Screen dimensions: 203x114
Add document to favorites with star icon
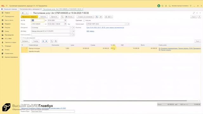(x=31, y=13)
